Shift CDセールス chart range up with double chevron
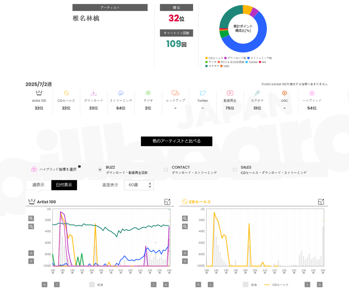This screenshot has height=288, width=349. pos(185,253)
